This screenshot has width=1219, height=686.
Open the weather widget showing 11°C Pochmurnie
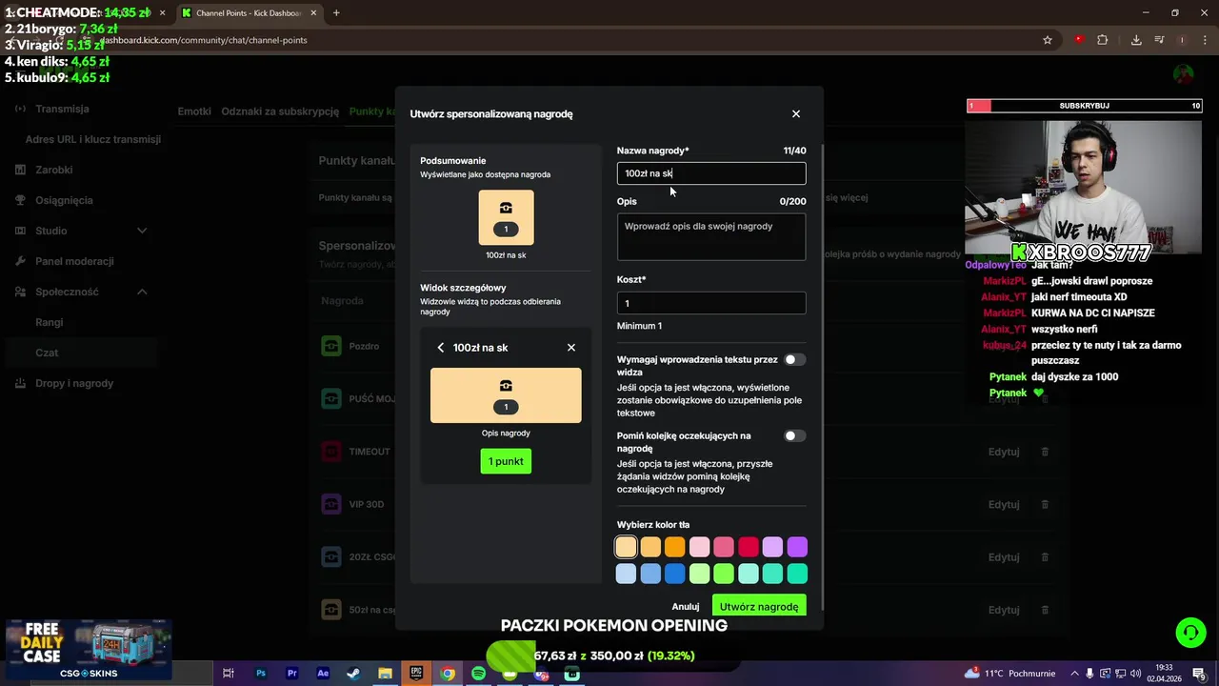click(1009, 674)
